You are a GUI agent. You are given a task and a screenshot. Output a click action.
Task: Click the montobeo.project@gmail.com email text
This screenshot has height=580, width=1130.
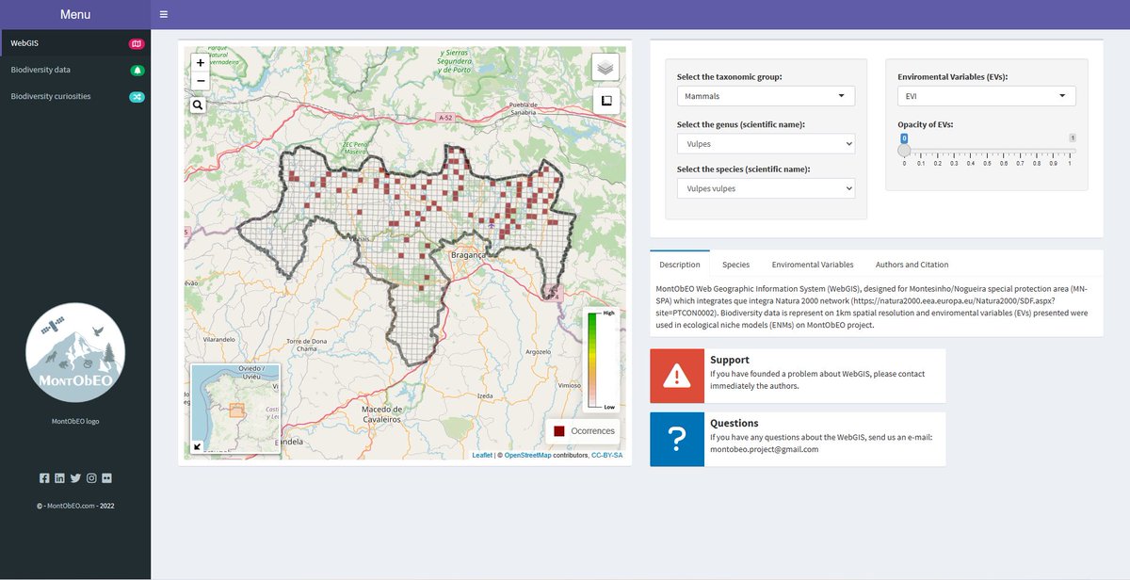pyautogui.click(x=764, y=449)
